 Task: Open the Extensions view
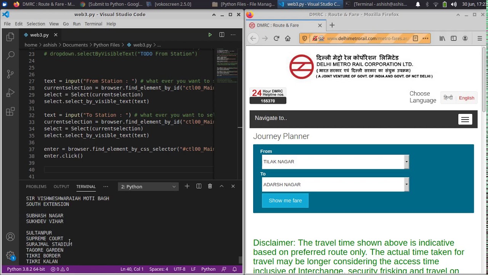[x=10, y=112]
